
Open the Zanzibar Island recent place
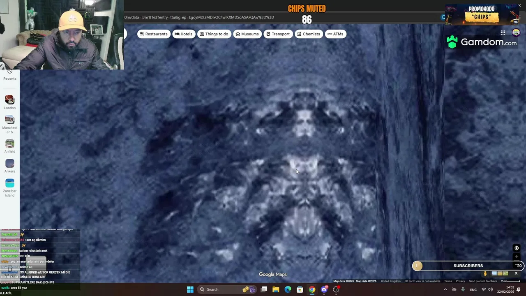coord(10,188)
